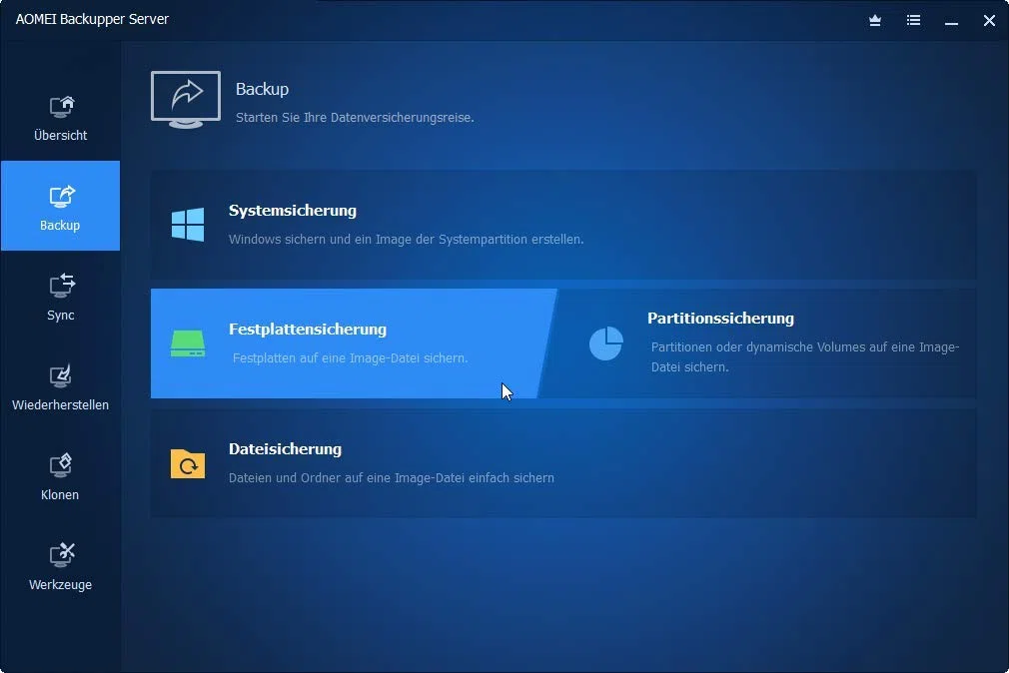Click the green disk icon for Festplattensicherung
The width and height of the screenshot is (1009, 673).
click(x=188, y=343)
